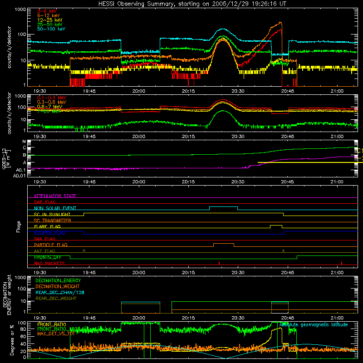Click the yellow horizontal line in GOES panel

point(310,162)
